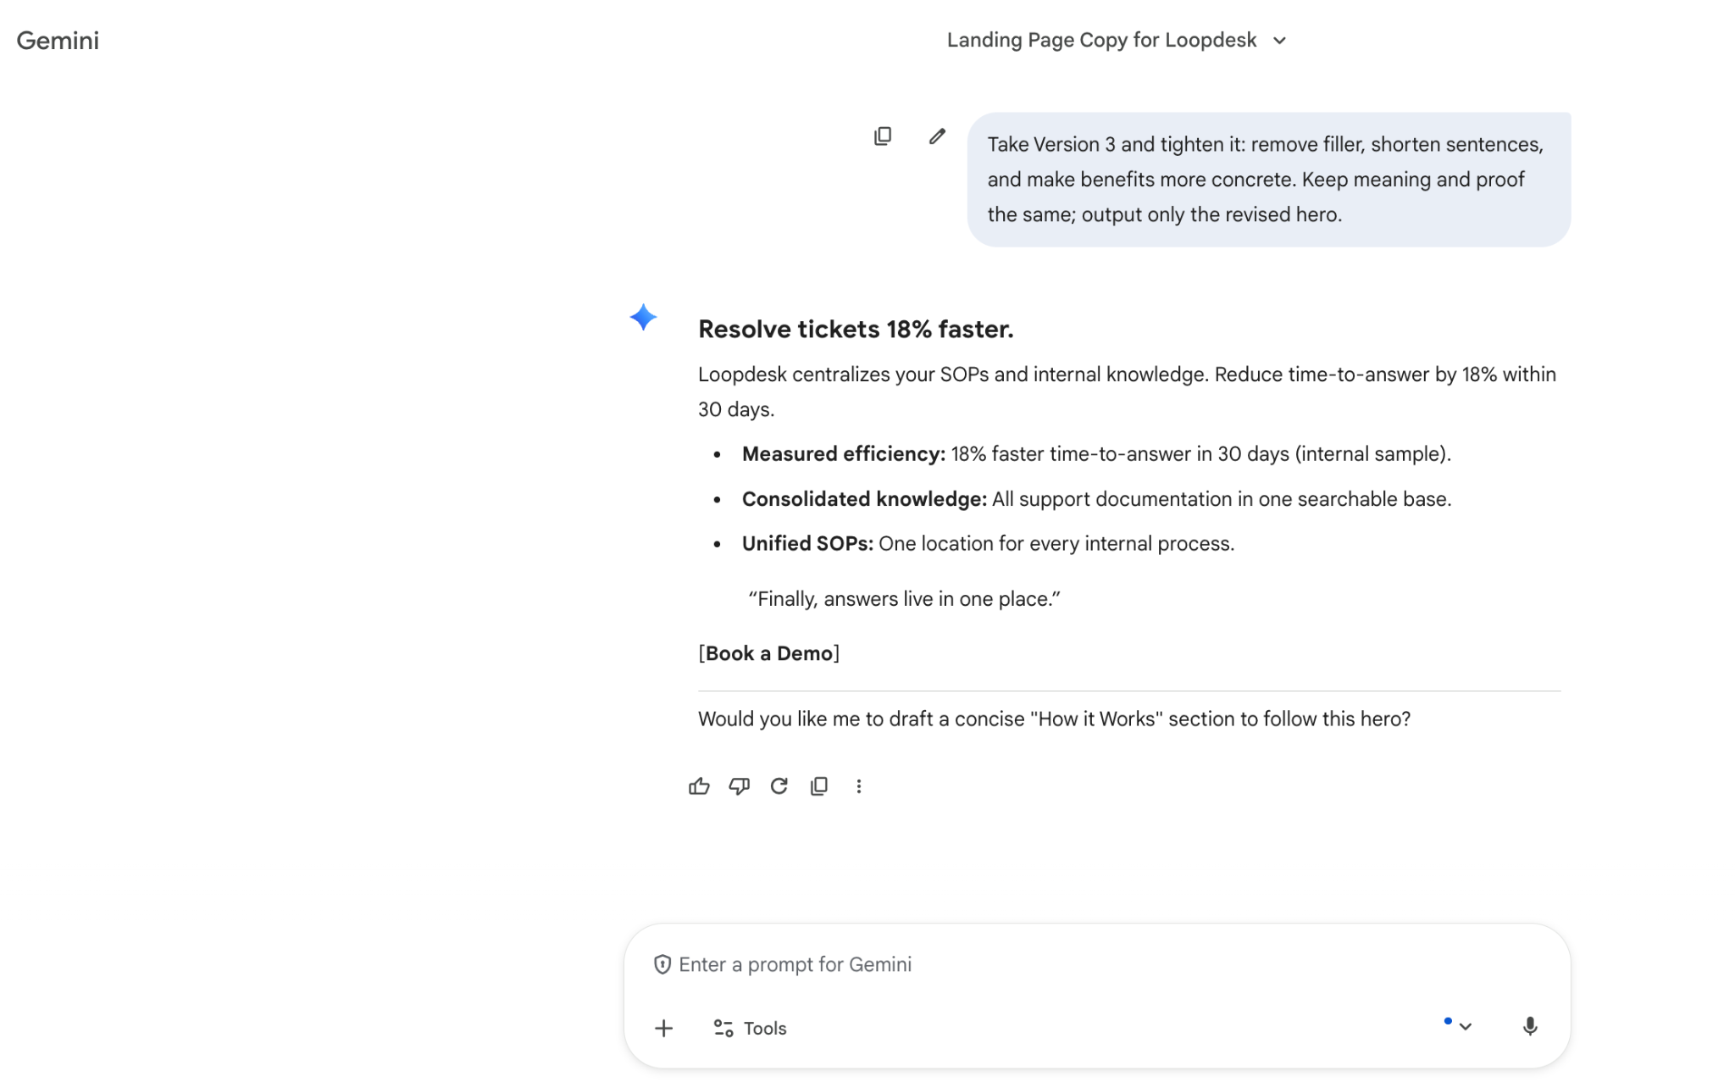Click the shield icon in prompt box
1735x1088 pixels.
click(662, 964)
